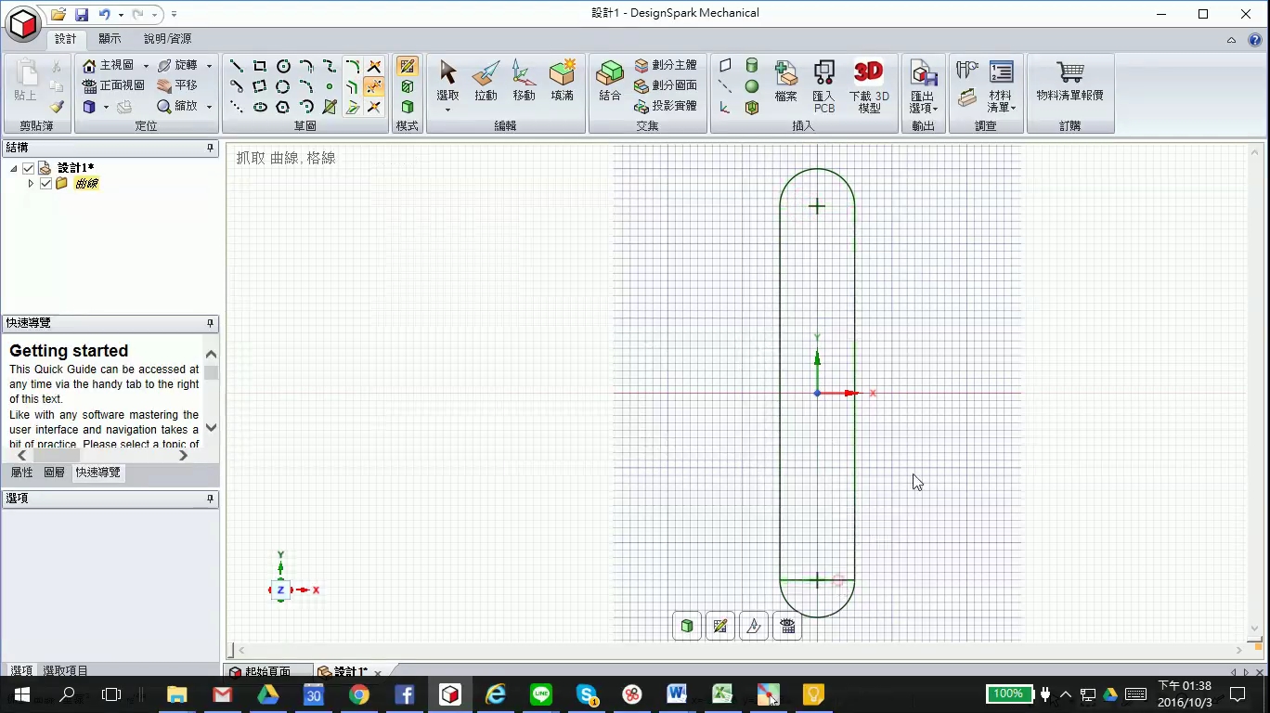The height and width of the screenshot is (713, 1270).
Task: Activate Sketch mode in the 模式 group
Action: pyautogui.click(x=407, y=66)
